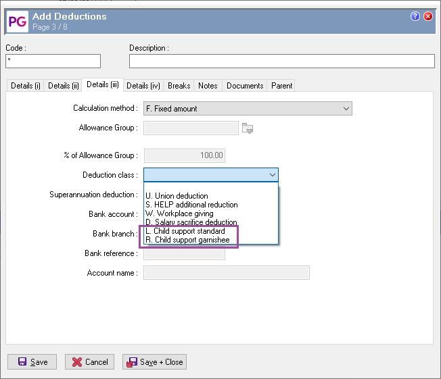Collapse the Deduction class dropdown arrow

pyautogui.click(x=272, y=175)
